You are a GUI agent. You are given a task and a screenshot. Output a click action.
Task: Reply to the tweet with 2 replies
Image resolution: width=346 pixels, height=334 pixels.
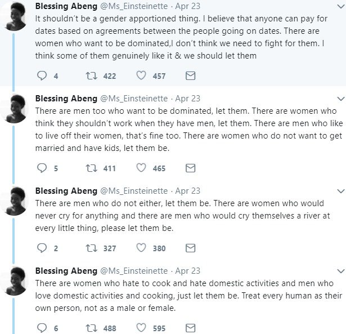point(42,248)
